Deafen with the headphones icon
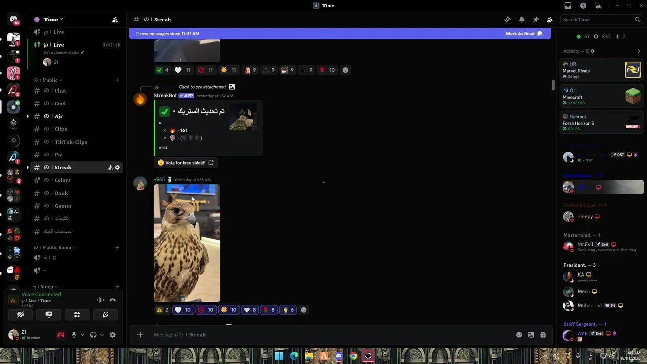This screenshot has height=364, width=647. (93, 335)
